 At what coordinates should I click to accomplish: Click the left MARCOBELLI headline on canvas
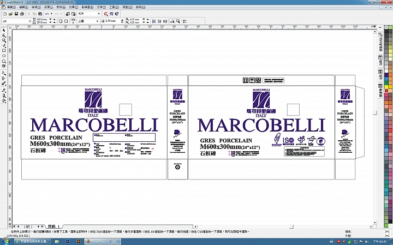pyautogui.click(x=94, y=125)
